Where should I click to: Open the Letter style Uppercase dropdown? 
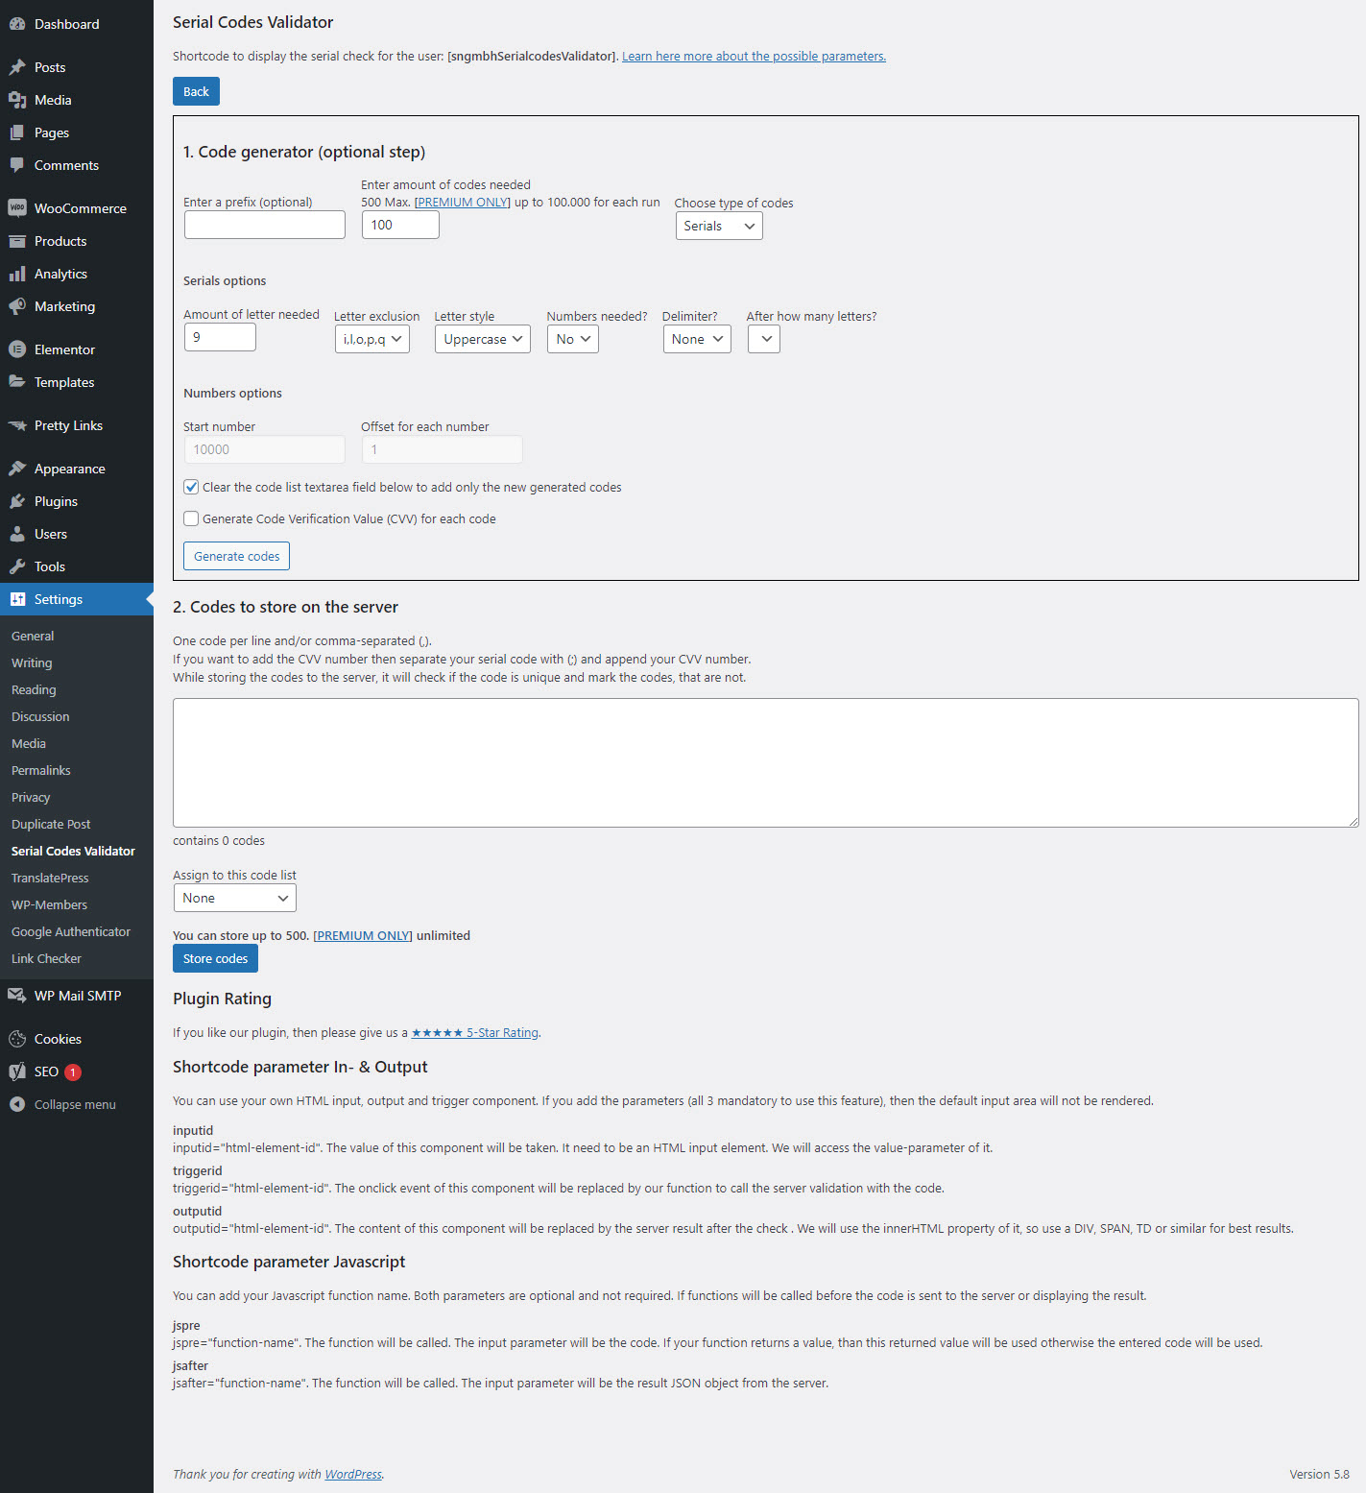coord(482,339)
